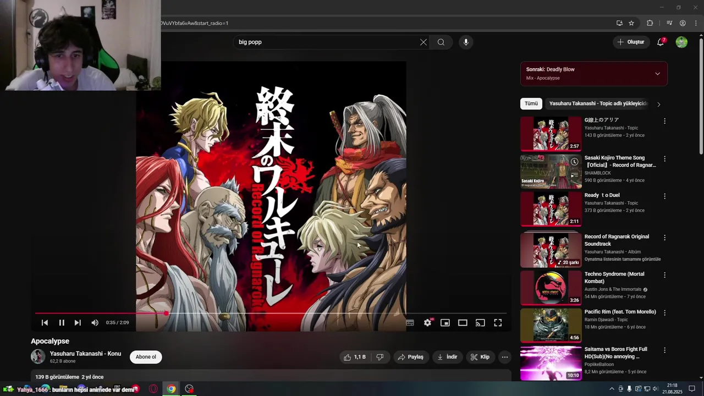The width and height of the screenshot is (704, 396).
Task: Mute the video volume speaker icon
Action: tap(95, 323)
